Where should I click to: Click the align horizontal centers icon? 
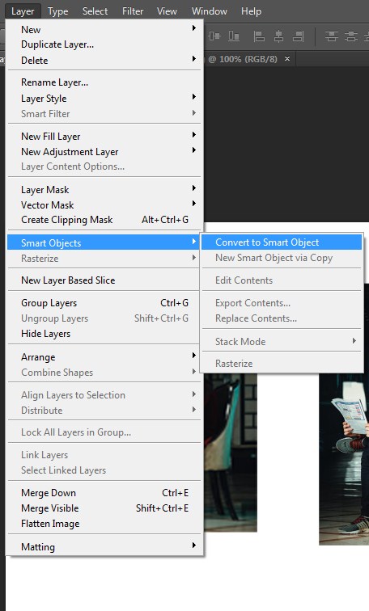coord(278,36)
